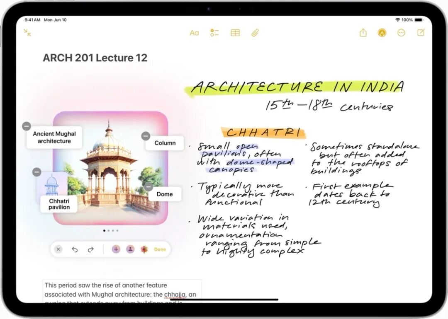Toggle the Markup pen tool icon
Image resolution: width=448 pixels, height=319 pixels.
[x=382, y=33]
